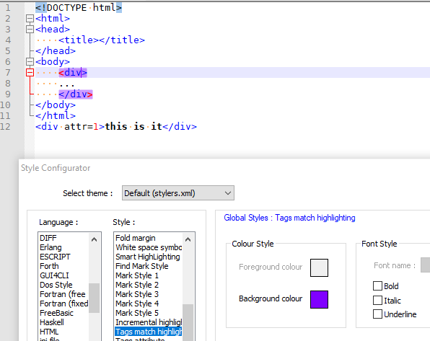Enable the Bold checkbox
The height and width of the screenshot is (341, 430).
click(377, 286)
